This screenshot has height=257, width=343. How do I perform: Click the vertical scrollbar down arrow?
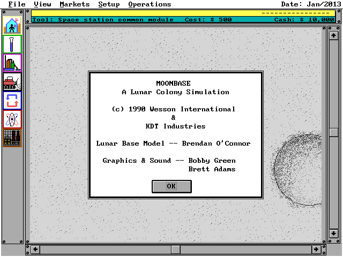click(333, 233)
